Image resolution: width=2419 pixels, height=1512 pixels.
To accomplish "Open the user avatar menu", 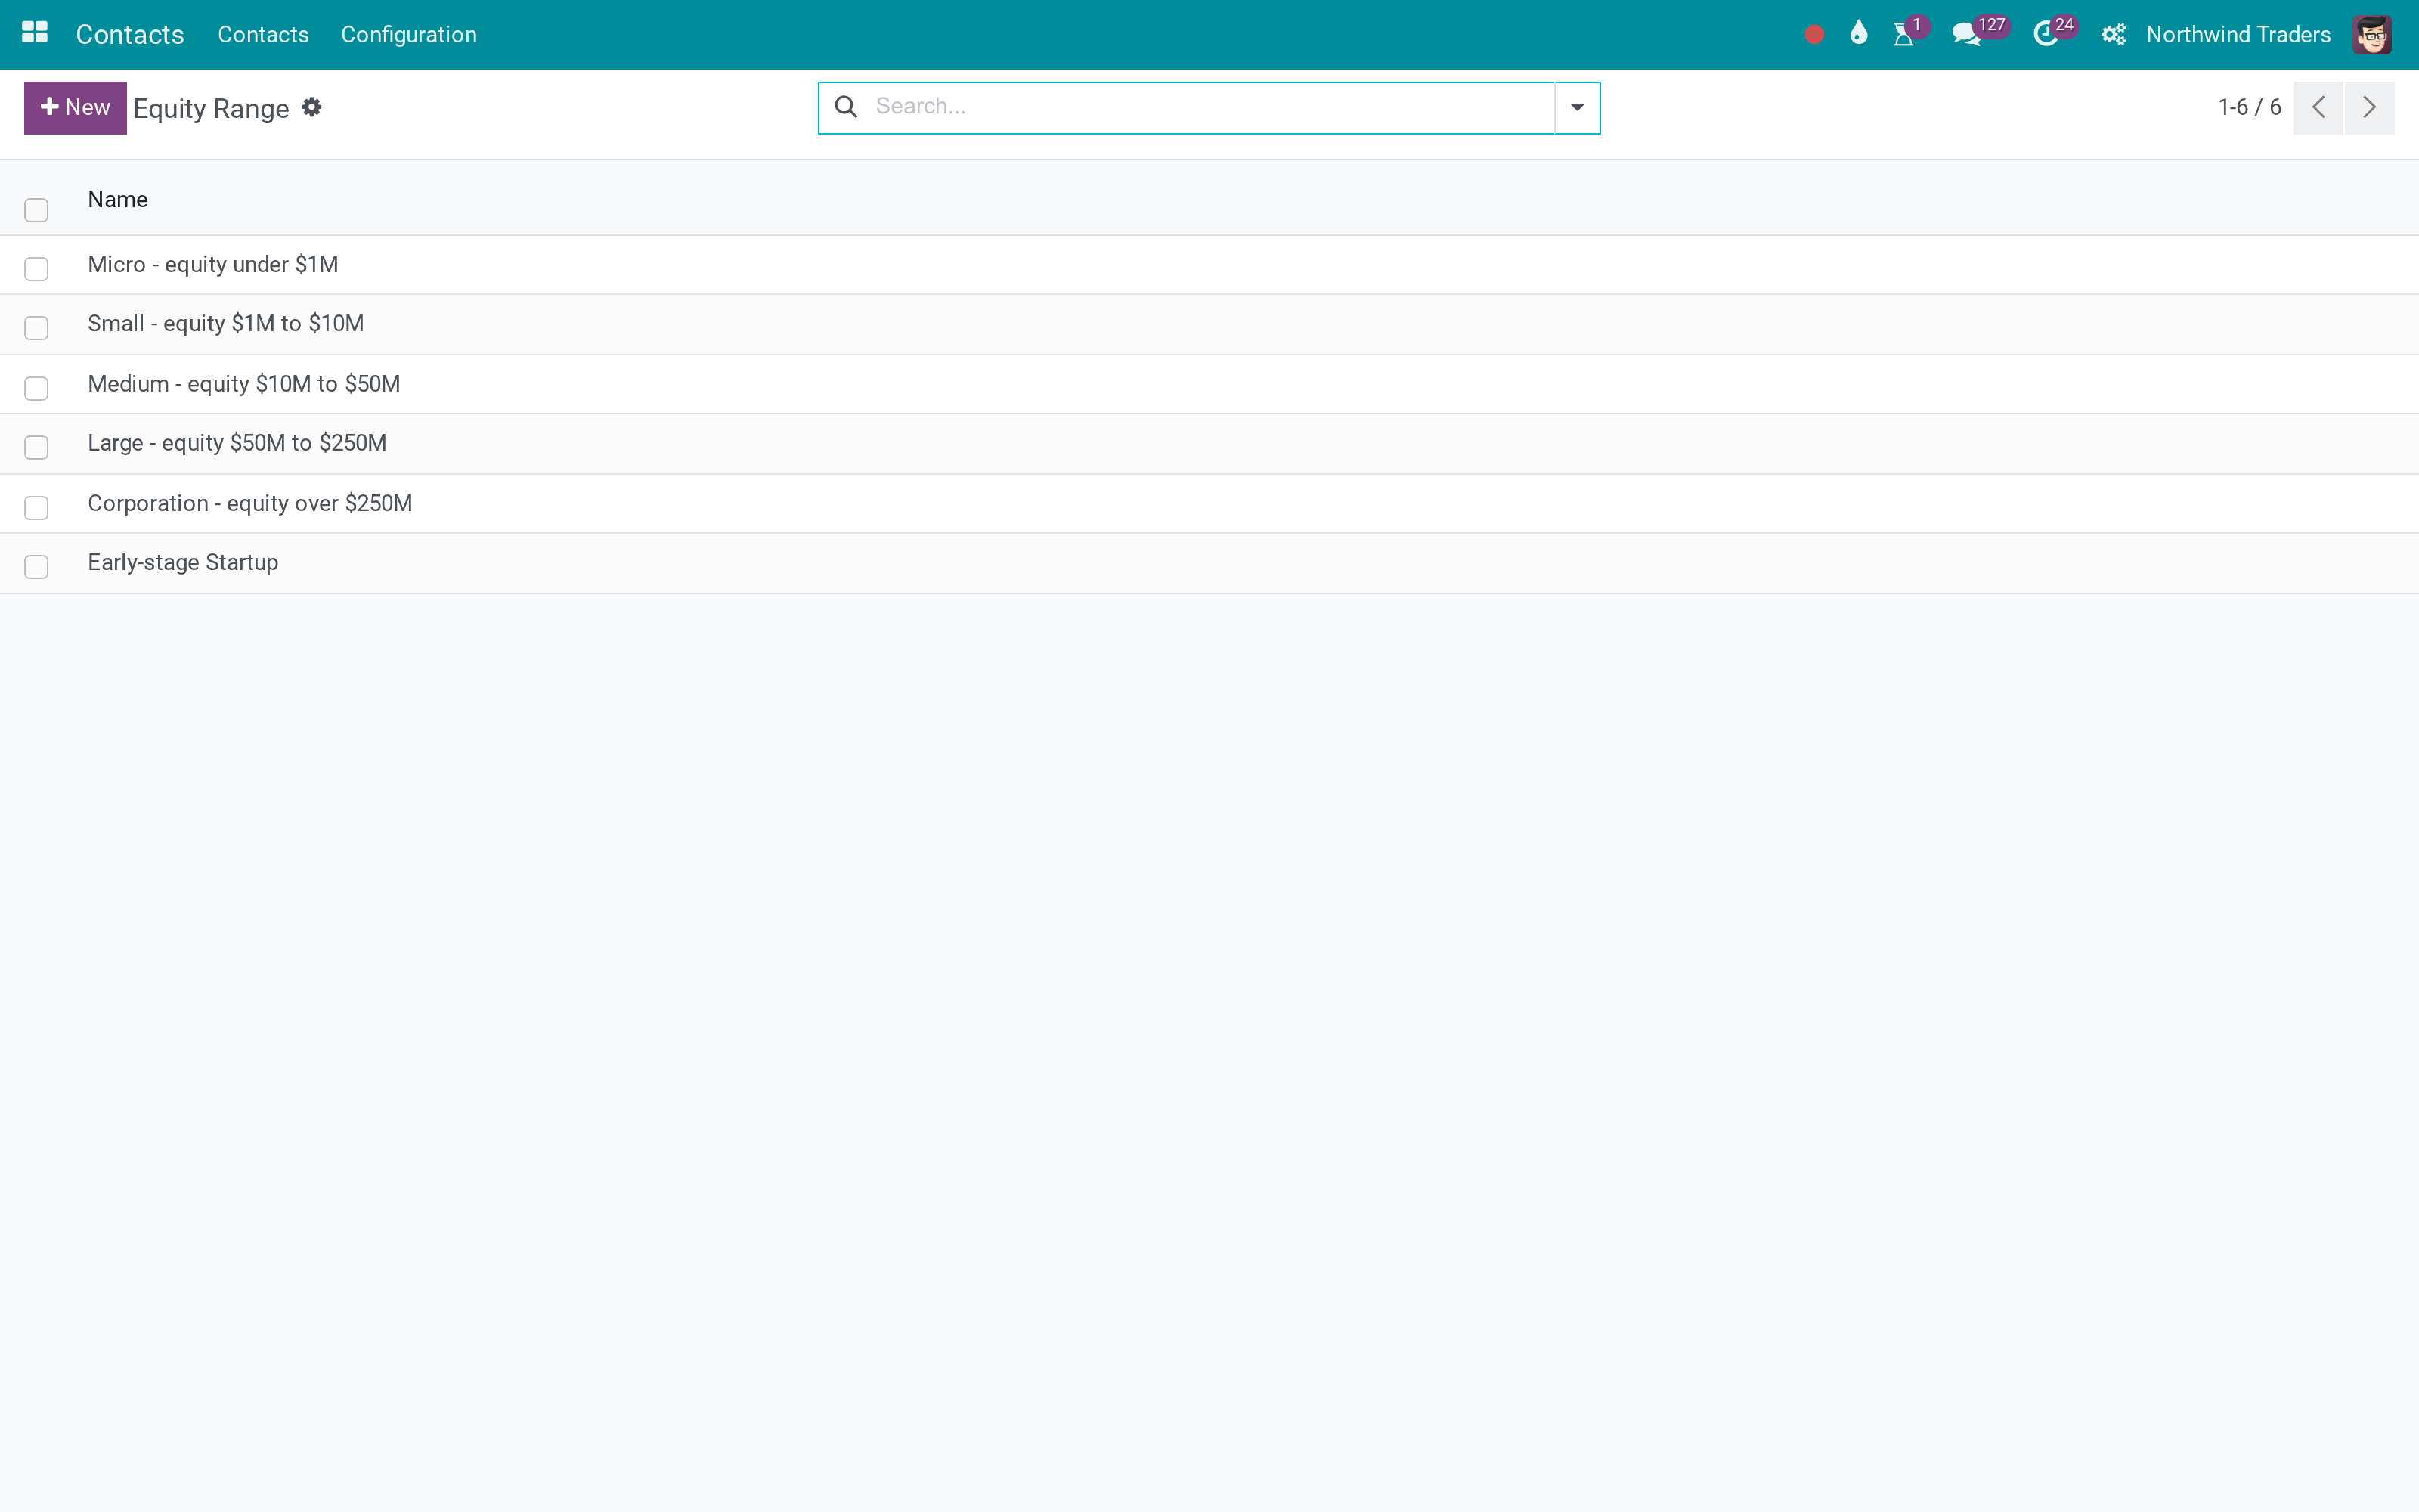I will click(2371, 35).
